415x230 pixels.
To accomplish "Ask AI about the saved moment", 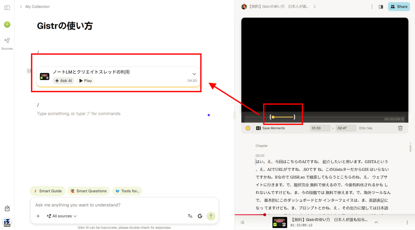I will click(x=63, y=81).
